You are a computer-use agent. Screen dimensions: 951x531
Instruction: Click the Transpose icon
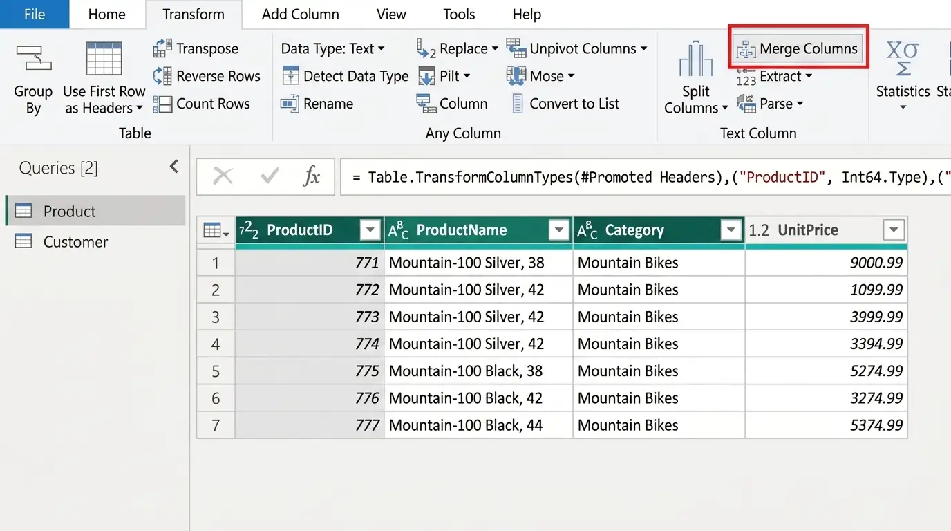pyautogui.click(x=162, y=48)
